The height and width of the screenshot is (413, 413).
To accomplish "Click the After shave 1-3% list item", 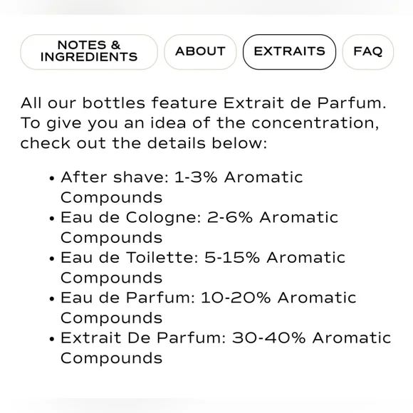I will tap(182, 187).
